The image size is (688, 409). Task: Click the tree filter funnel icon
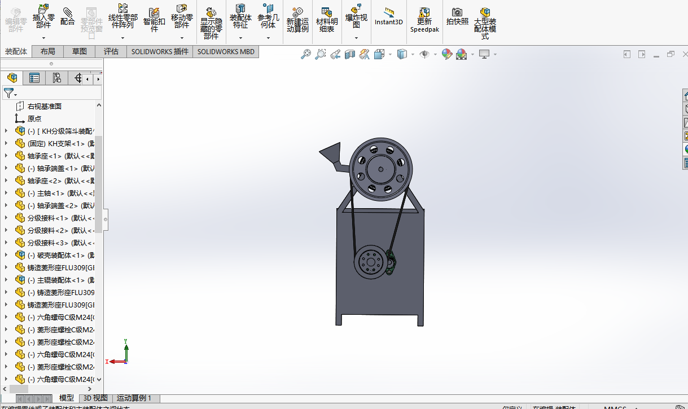(x=8, y=93)
